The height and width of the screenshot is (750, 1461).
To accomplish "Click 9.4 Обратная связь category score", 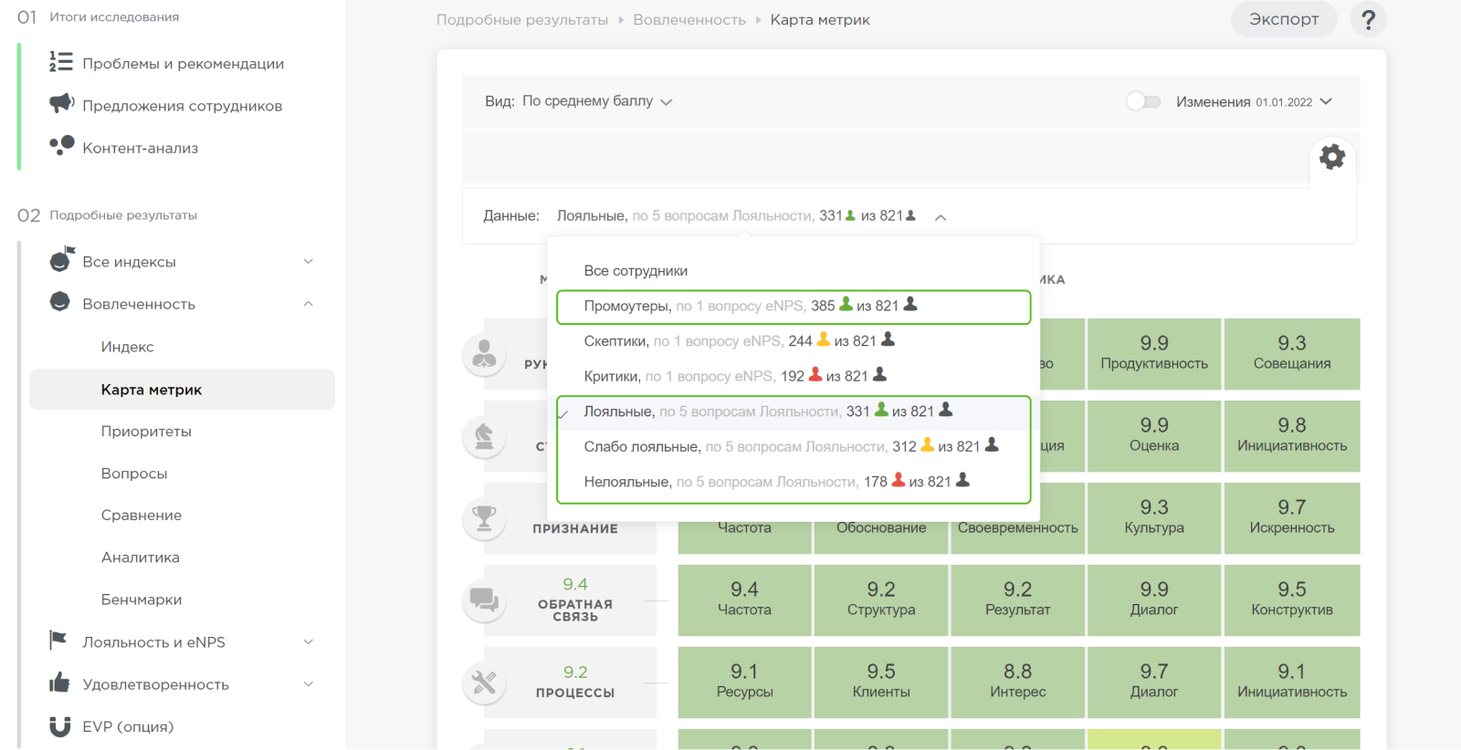I will click(x=575, y=584).
